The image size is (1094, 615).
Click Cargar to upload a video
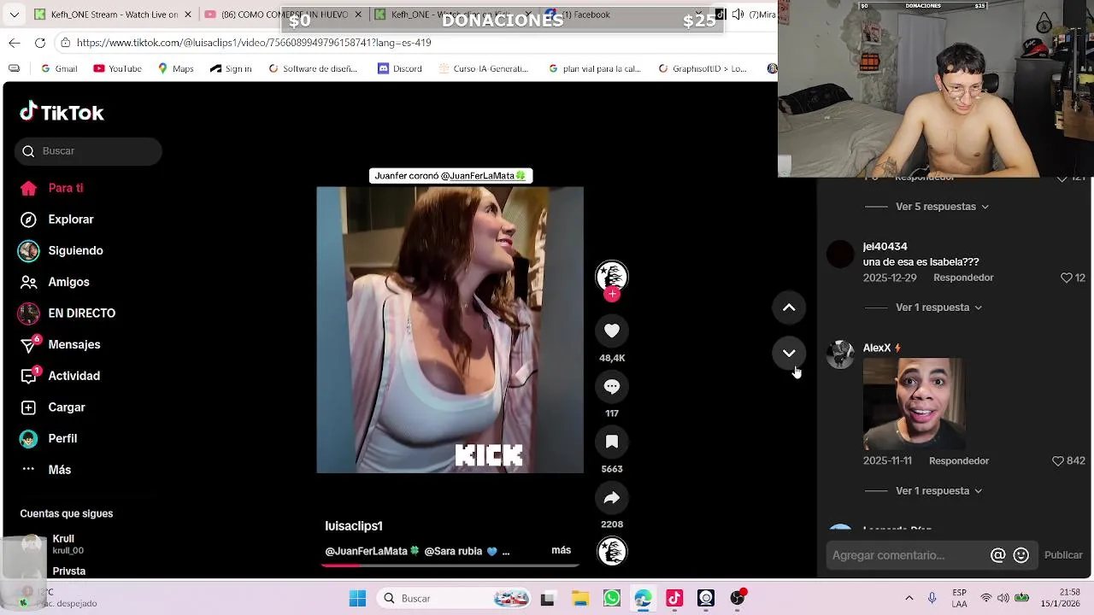[52, 407]
